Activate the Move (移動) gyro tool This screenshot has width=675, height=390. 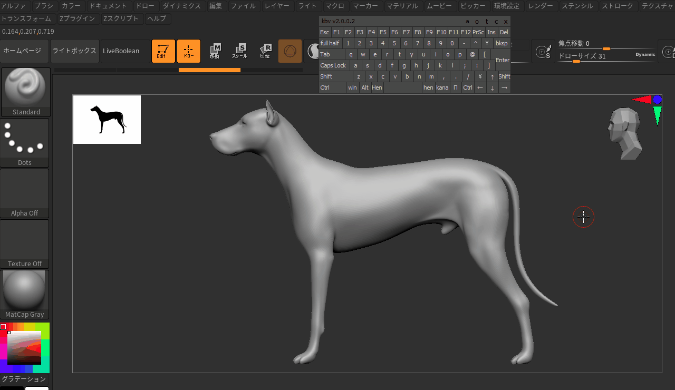[x=215, y=51]
